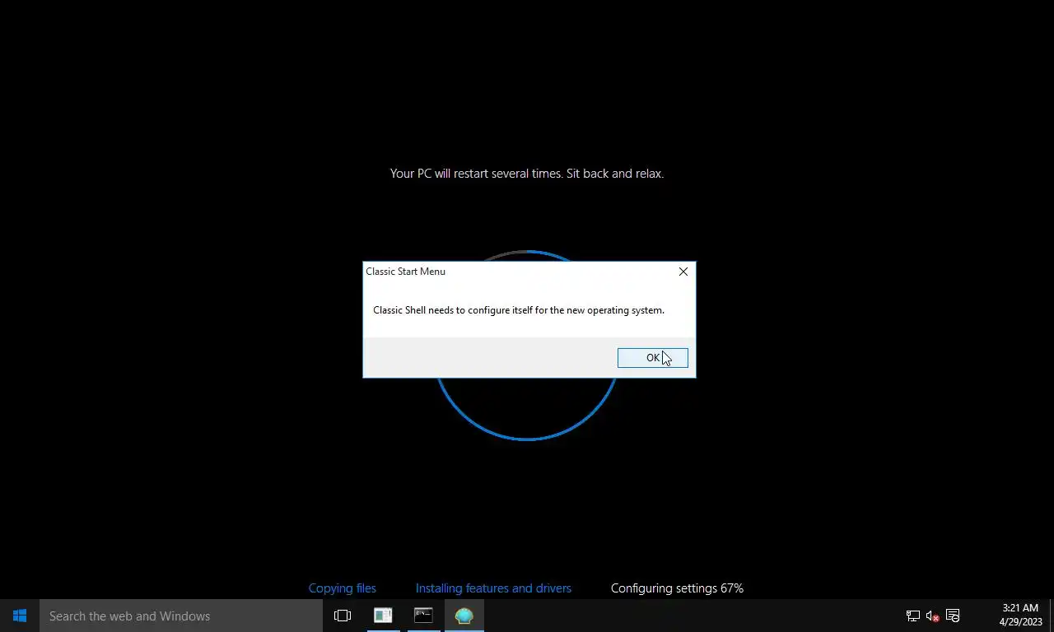Open the clock showing 3:21 AM
This screenshot has height=632, width=1054.
click(1020, 616)
